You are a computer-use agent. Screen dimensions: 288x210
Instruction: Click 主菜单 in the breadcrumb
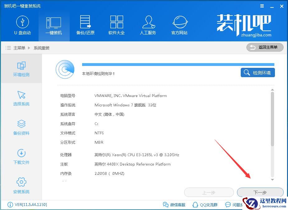tap(19, 48)
